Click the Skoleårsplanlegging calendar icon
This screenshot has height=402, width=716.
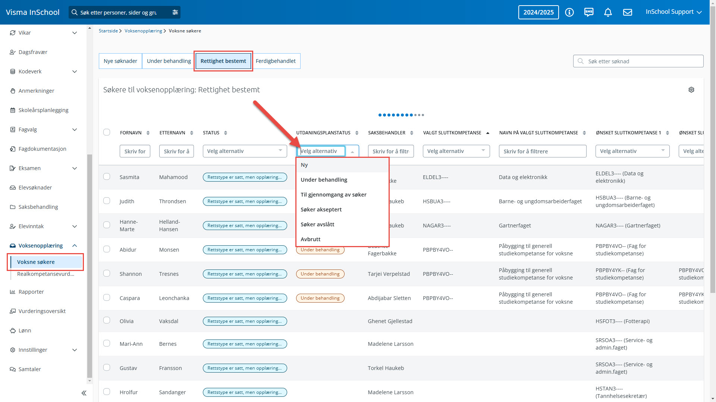tap(13, 110)
